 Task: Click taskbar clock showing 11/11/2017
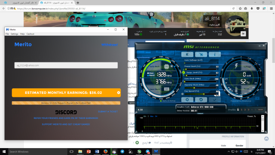(x=260, y=152)
